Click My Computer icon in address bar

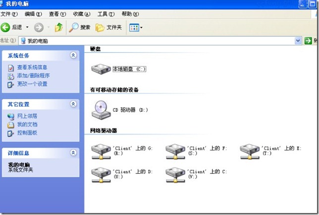23,41
